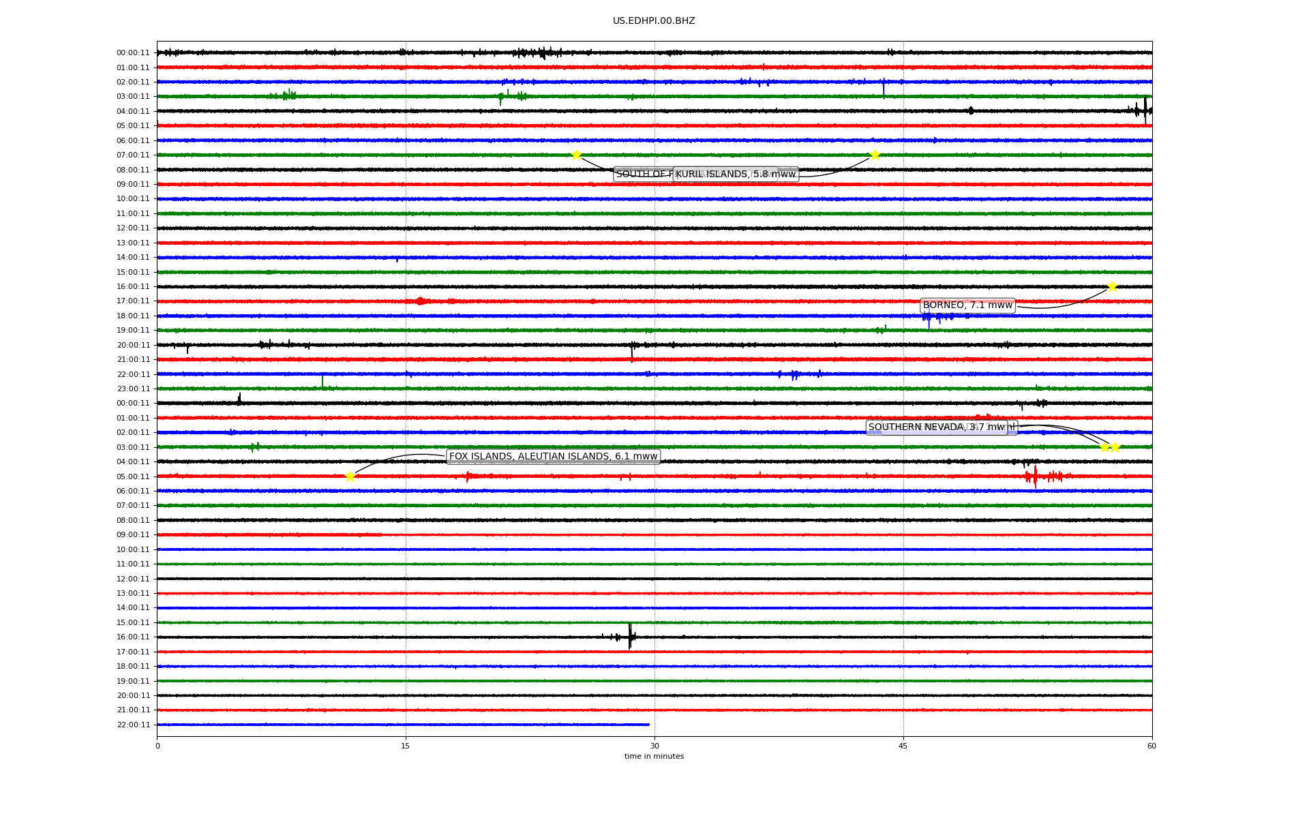
Task: Click the 60 tick label on x-axis
Action: pyautogui.click(x=1152, y=746)
